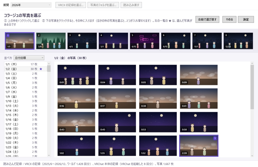Click the photo grid scroll-down arrow
258x167 pixels.
(252, 156)
